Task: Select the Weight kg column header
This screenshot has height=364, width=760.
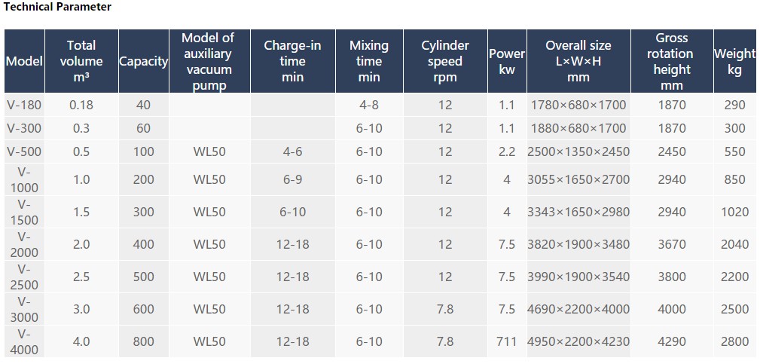Action: point(735,61)
